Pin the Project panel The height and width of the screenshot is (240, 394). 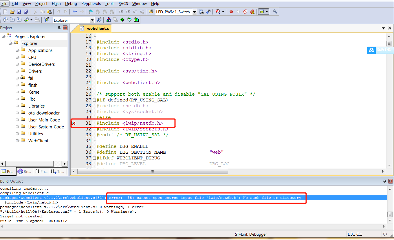click(x=59, y=28)
